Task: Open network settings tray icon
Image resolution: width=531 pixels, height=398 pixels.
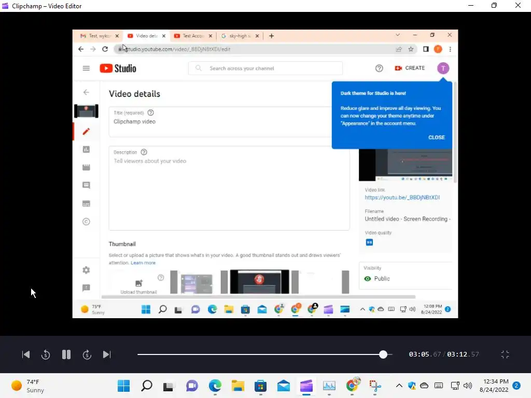Action: click(x=455, y=386)
